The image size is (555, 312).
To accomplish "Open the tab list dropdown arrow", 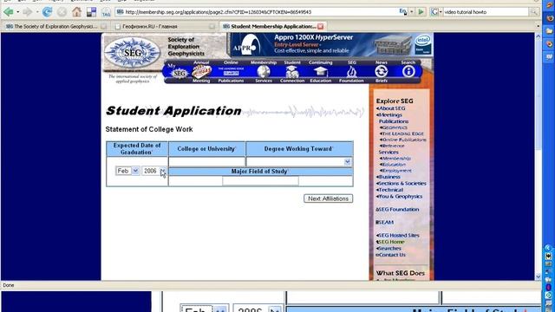I will (538, 26).
